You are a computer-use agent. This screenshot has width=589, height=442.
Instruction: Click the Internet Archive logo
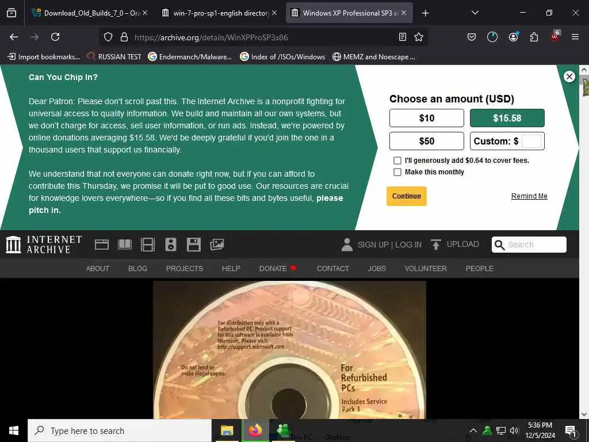[44, 245]
